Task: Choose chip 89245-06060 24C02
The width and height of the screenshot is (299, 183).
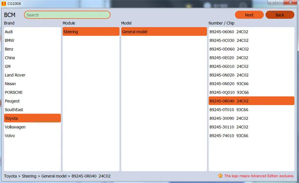Action: [251, 32]
